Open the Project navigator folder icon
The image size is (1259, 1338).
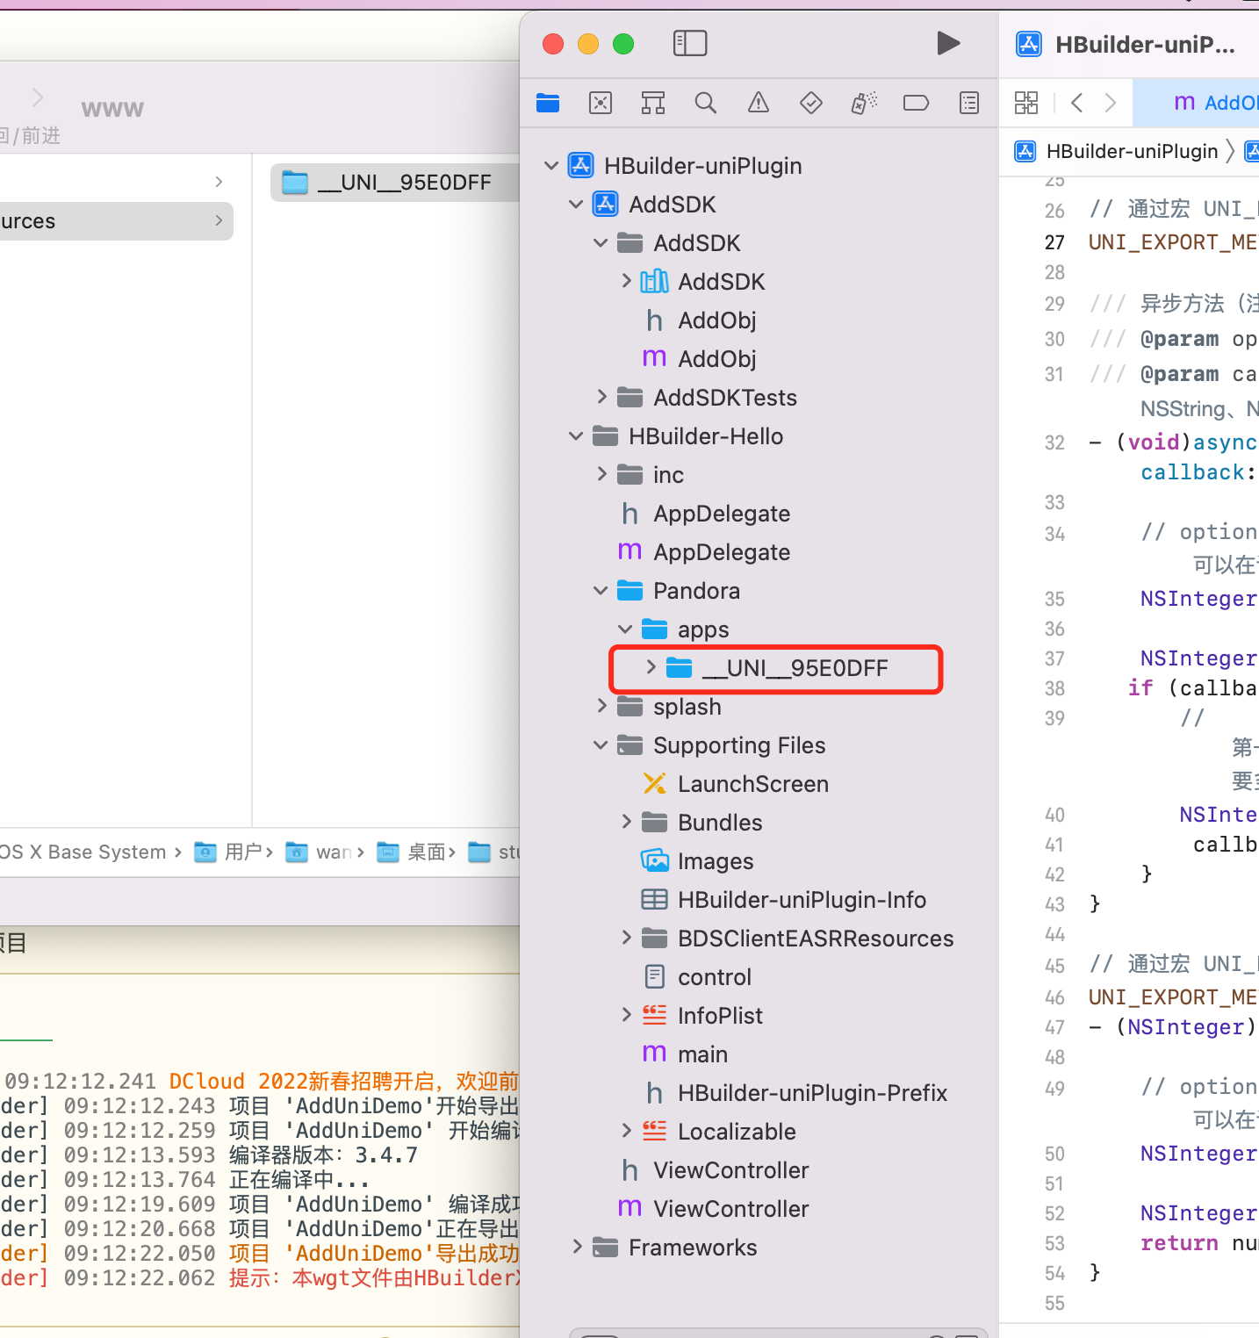pyautogui.click(x=548, y=103)
